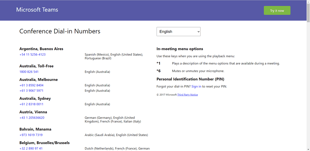Click the Personal Identification Number (PIN) heading

(x=190, y=79)
